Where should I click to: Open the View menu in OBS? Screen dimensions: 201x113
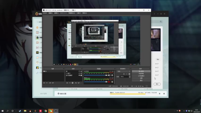(56, 13)
